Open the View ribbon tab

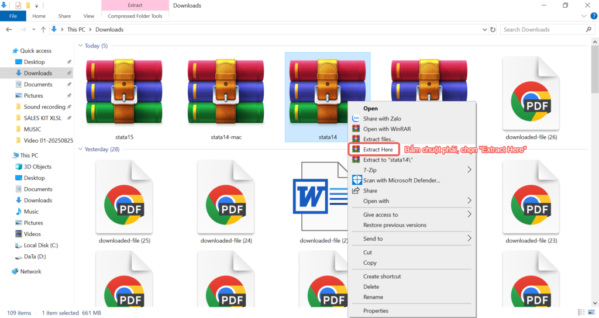pos(89,16)
